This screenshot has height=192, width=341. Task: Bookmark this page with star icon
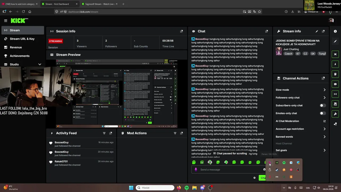pos(259,12)
